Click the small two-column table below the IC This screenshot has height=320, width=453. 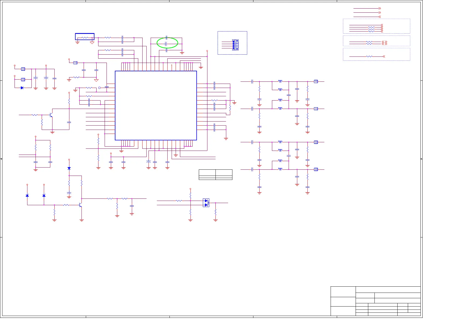tap(215, 175)
